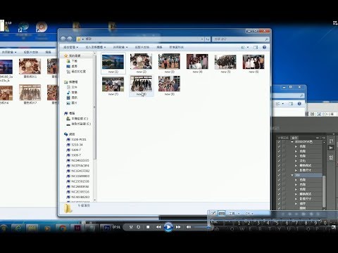Select 我的最愛 in the navigation pane
This screenshot has height=253, width=338.
[75, 56]
